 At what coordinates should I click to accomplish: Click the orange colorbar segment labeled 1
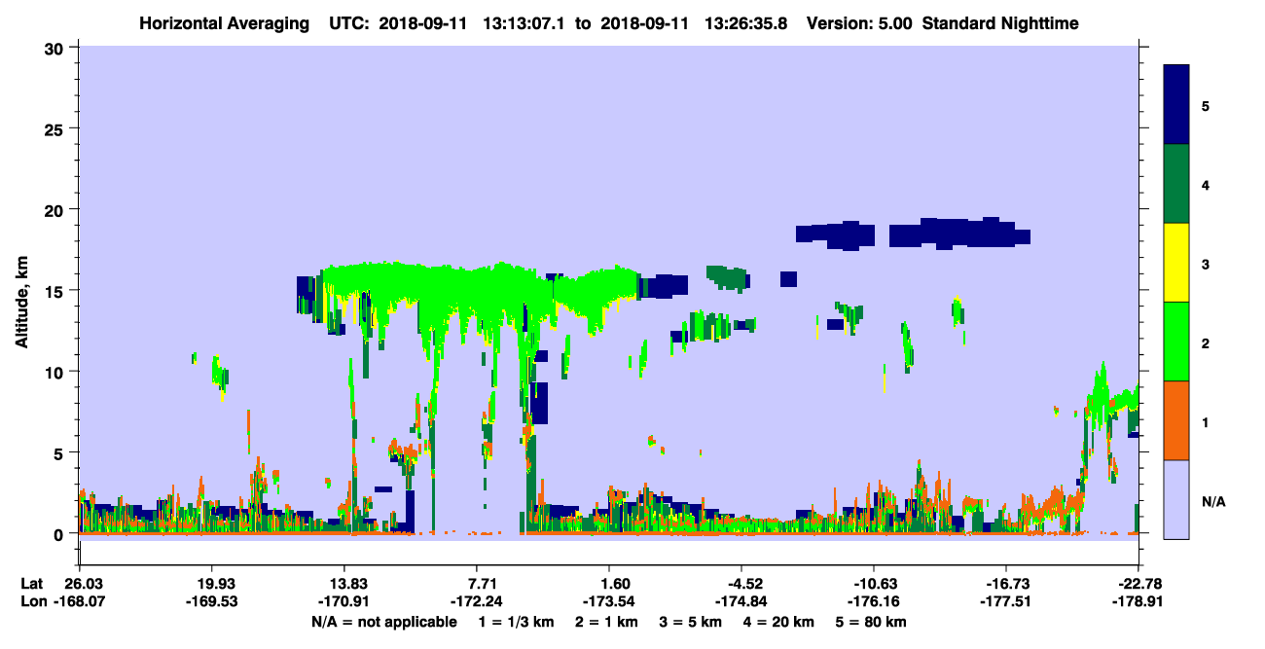[x=1176, y=420]
